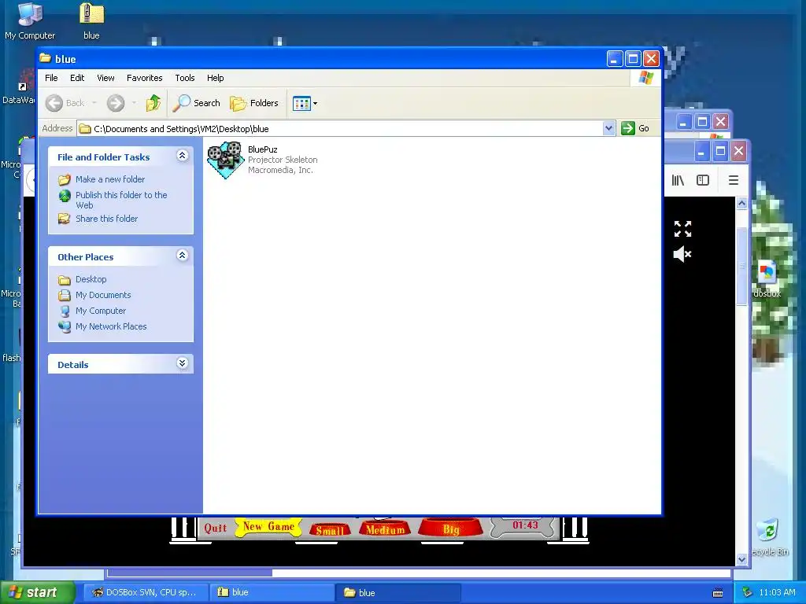Click the Quit game button
Image resolution: width=806 pixels, height=604 pixels.
[x=216, y=528]
